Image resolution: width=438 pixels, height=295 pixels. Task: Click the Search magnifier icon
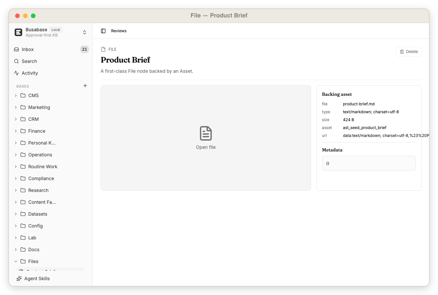coord(16,61)
